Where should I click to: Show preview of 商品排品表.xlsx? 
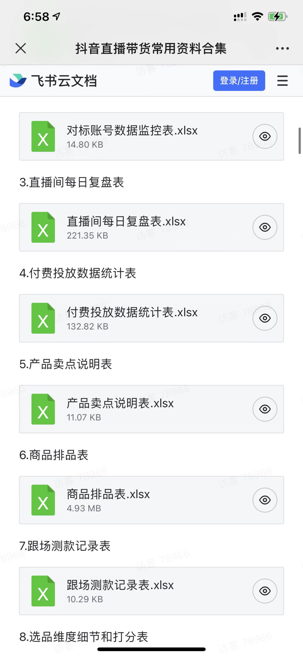coord(265,500)
